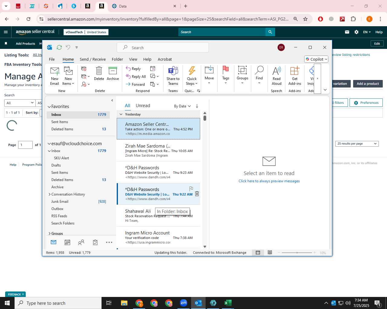Collapse folder pane arrow
The width and height of the screenshot is (387, 309).
tap(112, 100)
